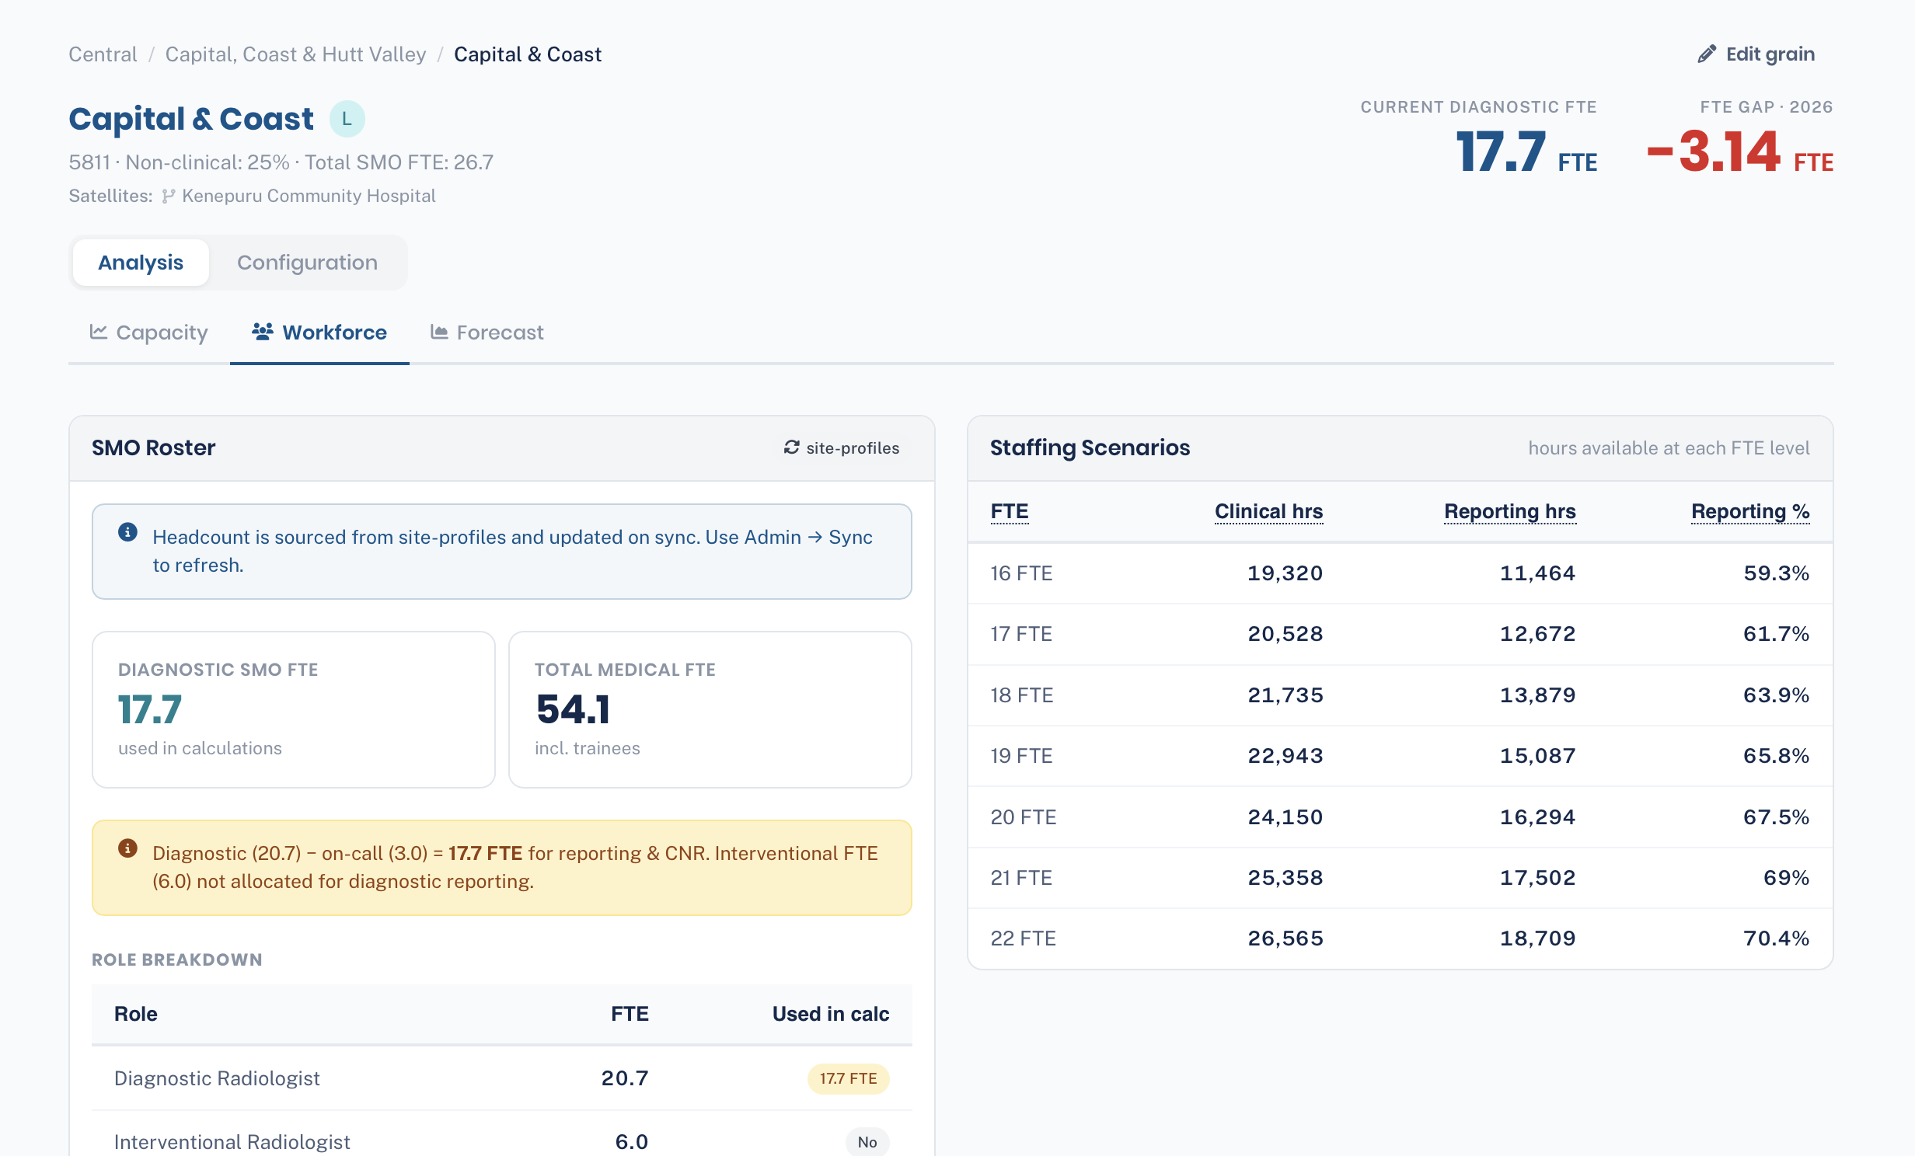Click clinical hours value 19,320
The width and height of the screenshot is (1915, 1156).
1285,573
